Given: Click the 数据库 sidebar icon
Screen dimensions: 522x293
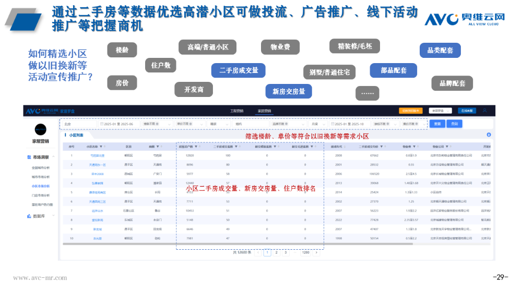Looking at the screenshot, I should pyautogui.click(x=29, y=215).
